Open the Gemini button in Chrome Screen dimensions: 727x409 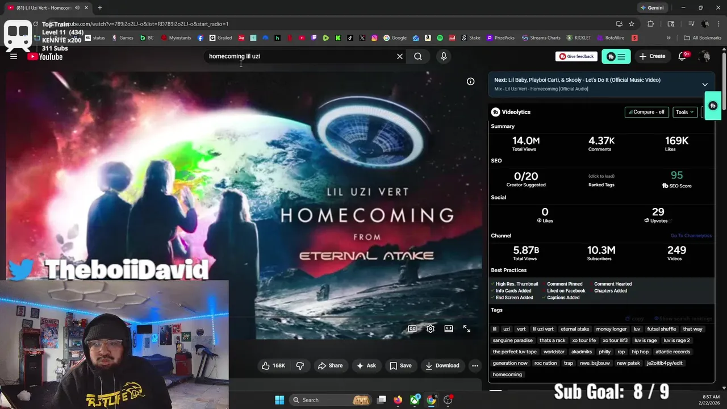coord(651,8)
